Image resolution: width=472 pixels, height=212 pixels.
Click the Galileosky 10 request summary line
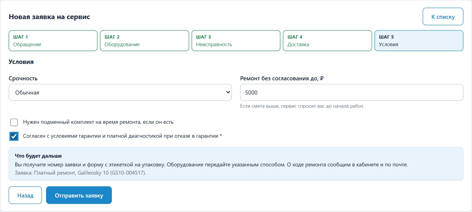click(x=80, y=173)
